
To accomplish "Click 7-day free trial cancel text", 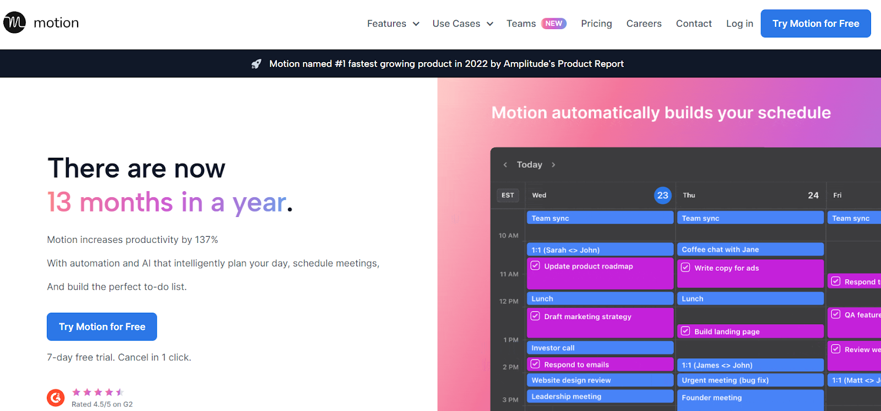I will pos(119,357).
